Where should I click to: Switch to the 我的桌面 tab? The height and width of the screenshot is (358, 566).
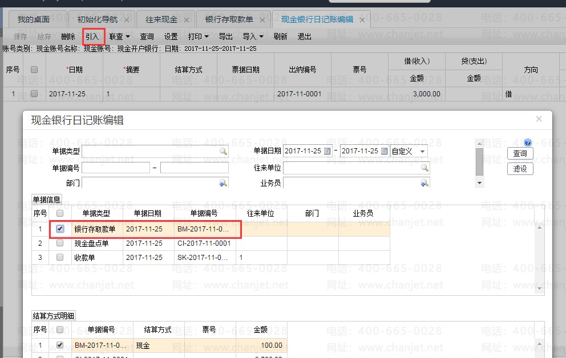pos(34,19)
